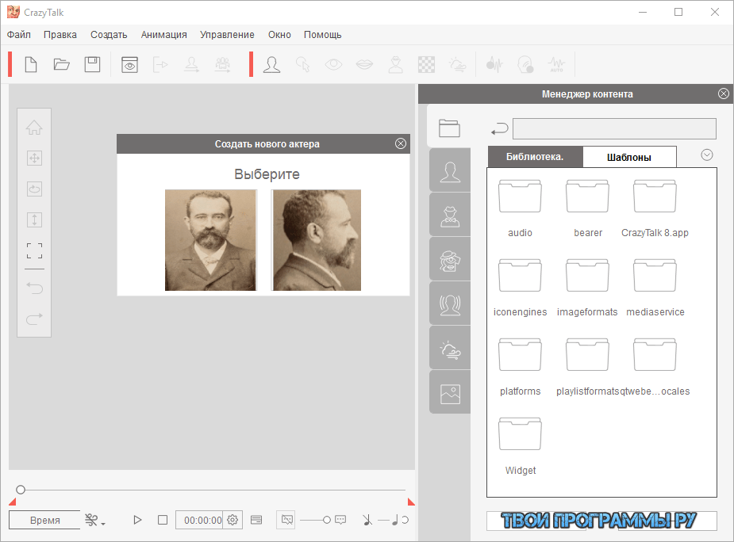The width and height of the screenshot is (734, 542).
Task: Open the Preview eye window icon
Action: [129, 65]
